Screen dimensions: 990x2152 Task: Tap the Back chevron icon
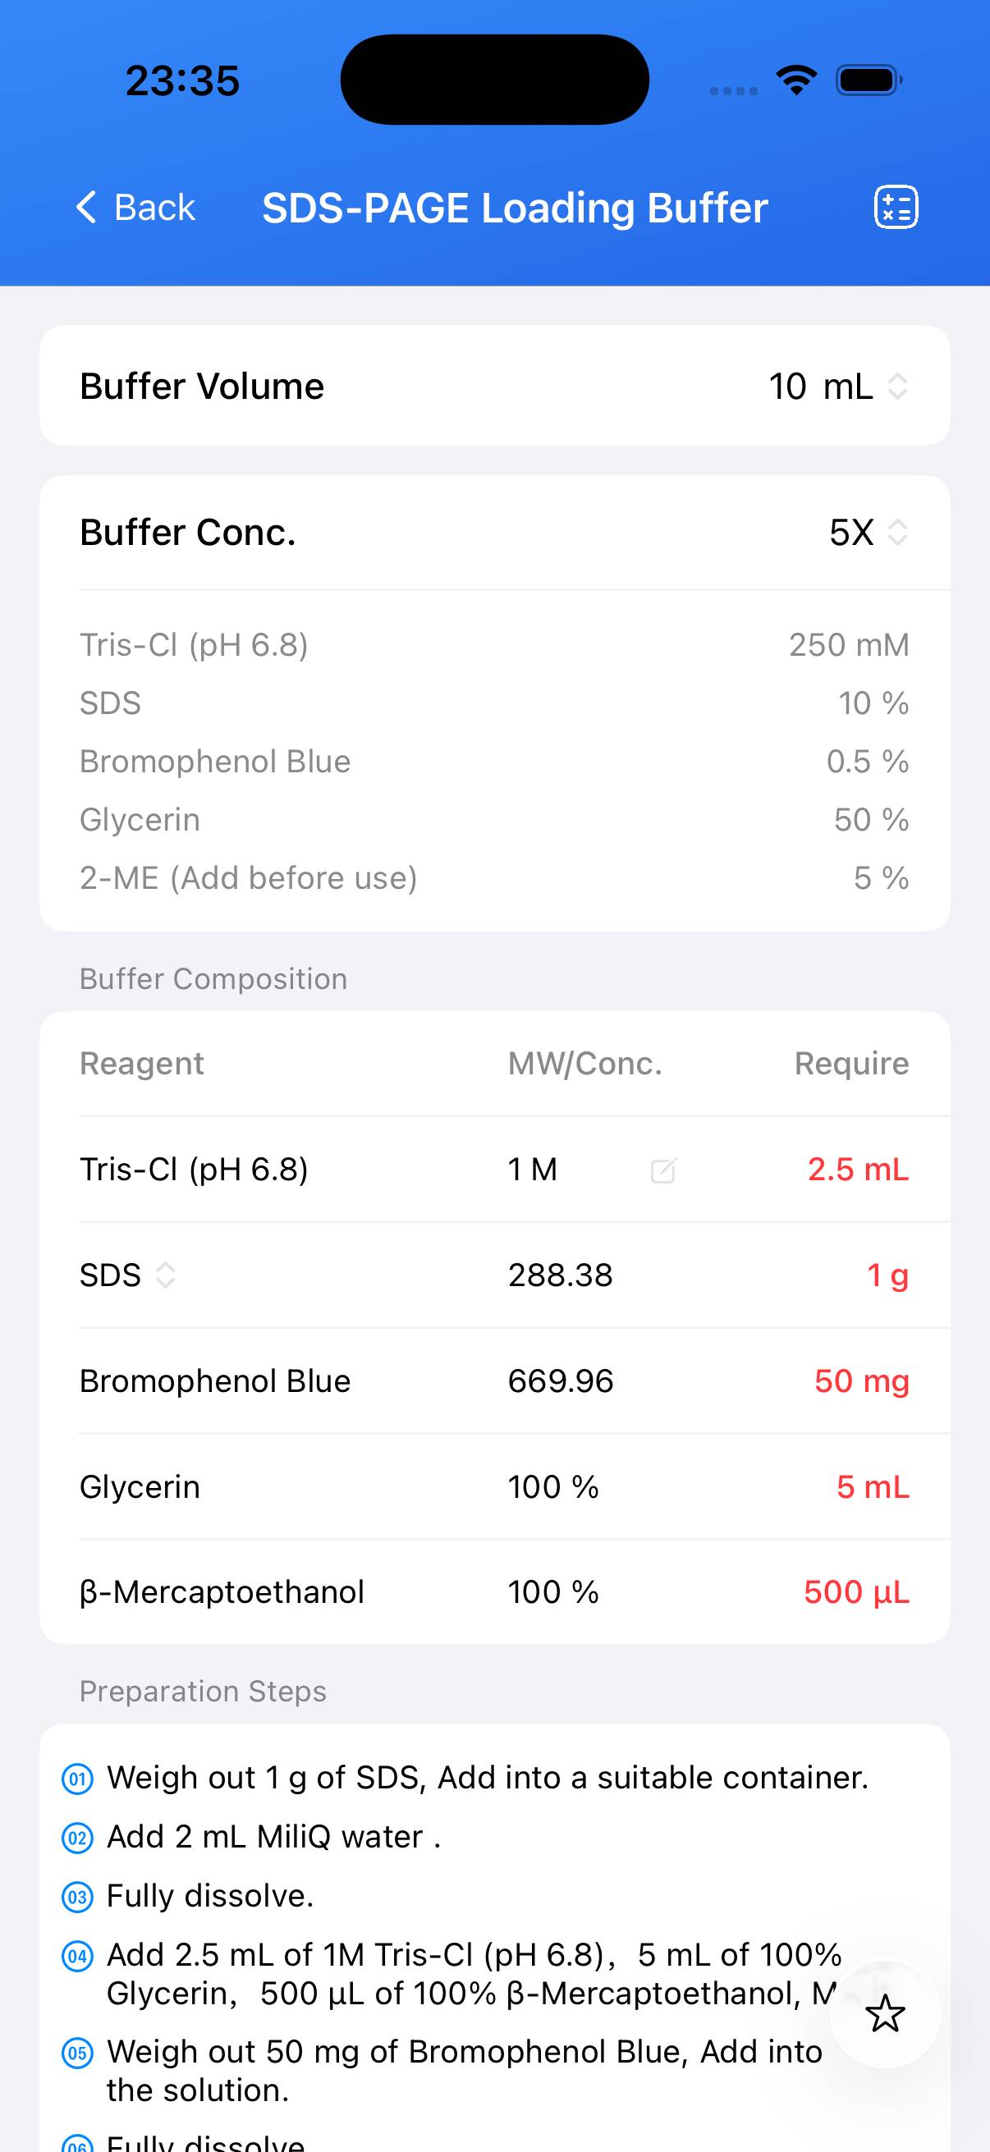(86, 207)
